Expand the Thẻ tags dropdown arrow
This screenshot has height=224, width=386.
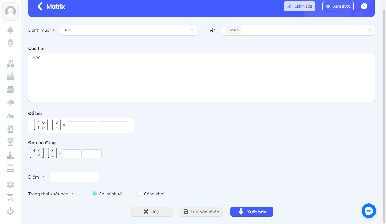(370, 30)
